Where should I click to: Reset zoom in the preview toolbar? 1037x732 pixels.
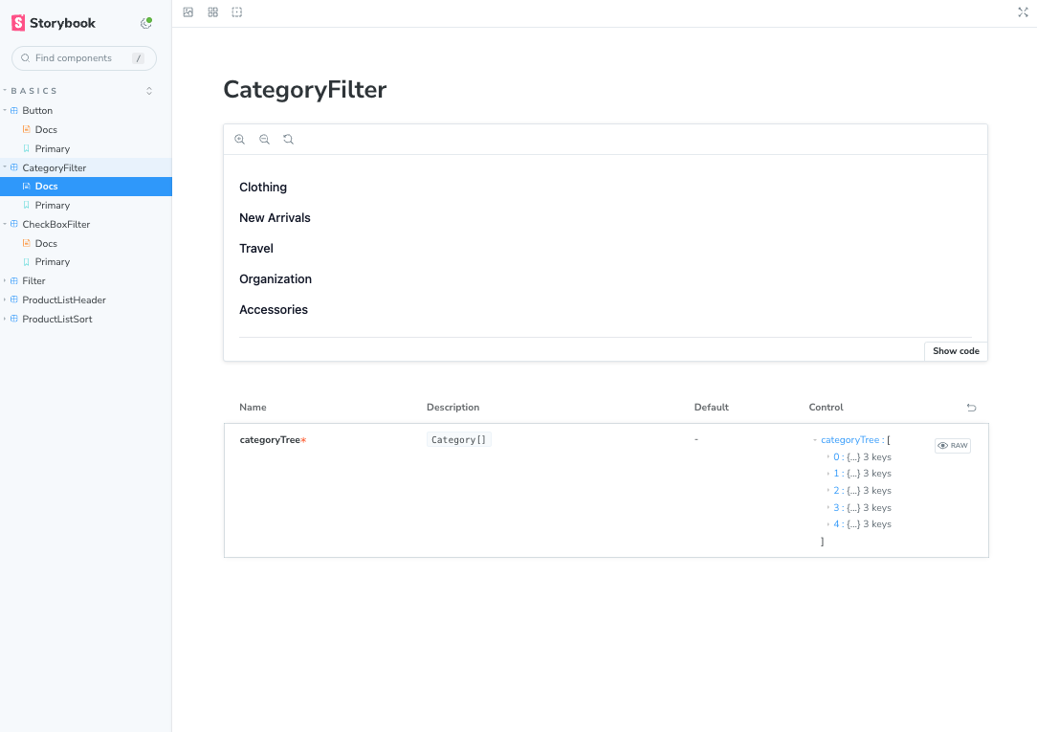click(288, 140)
